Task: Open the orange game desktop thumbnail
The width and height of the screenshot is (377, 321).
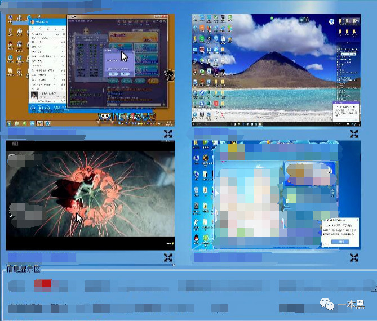Action: [90, 70]
